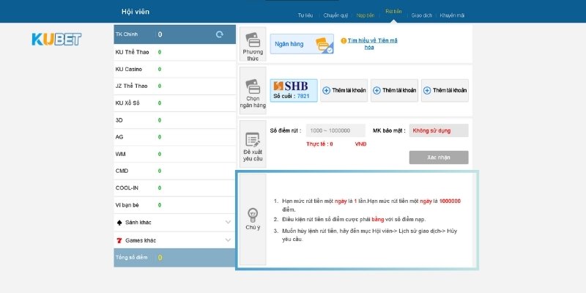The width and height of the screenshot is (586, 293).
Task: Click the Tổng số điểm total row
Action: (175, 258)
